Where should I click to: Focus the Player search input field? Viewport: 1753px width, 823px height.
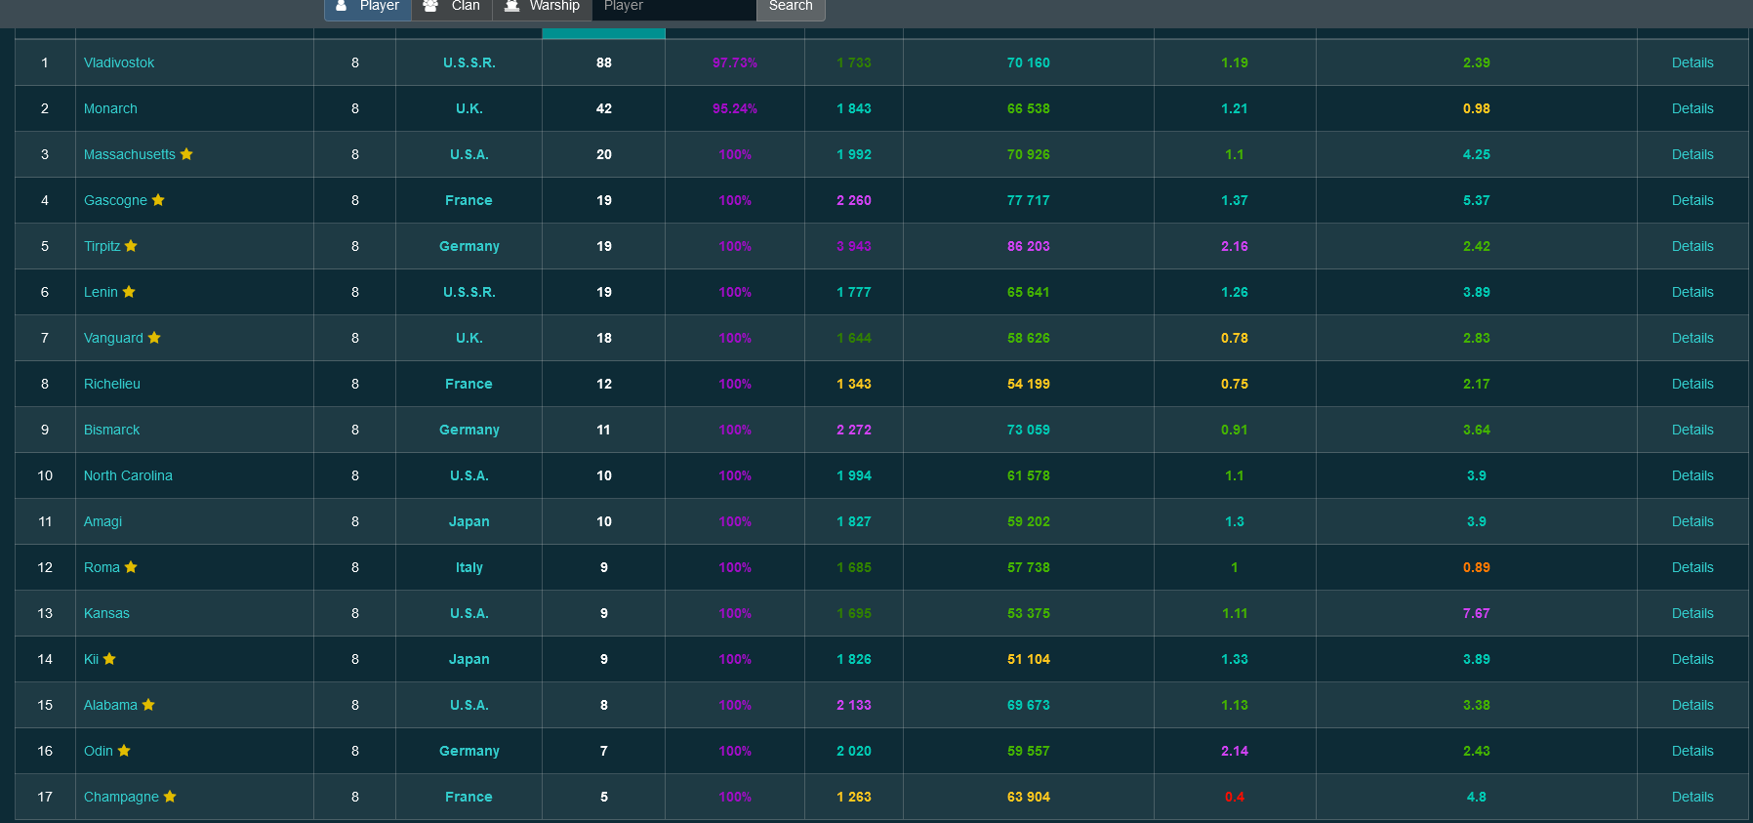673,7
